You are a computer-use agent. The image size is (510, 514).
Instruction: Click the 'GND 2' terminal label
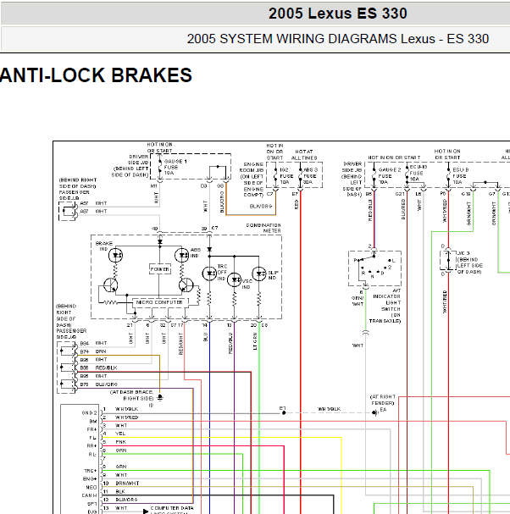coord(89,413)
